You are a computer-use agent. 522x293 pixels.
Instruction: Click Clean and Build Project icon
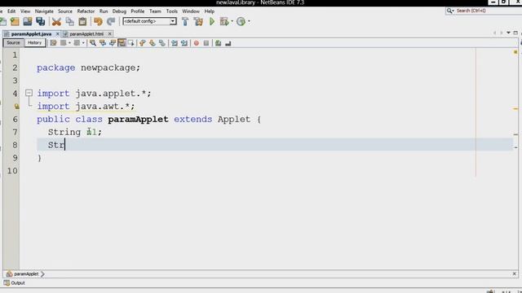pyautogui.click(x=198, y=22)
